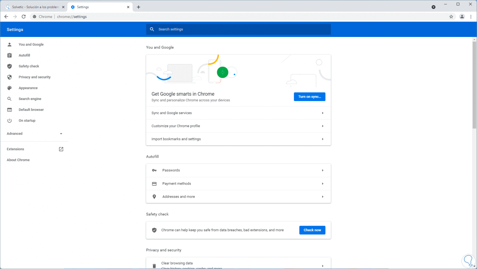This screenshot has height=269, width=477.
Task: Open the Chrome three-dot menu
Action: [x=471, y=17]
